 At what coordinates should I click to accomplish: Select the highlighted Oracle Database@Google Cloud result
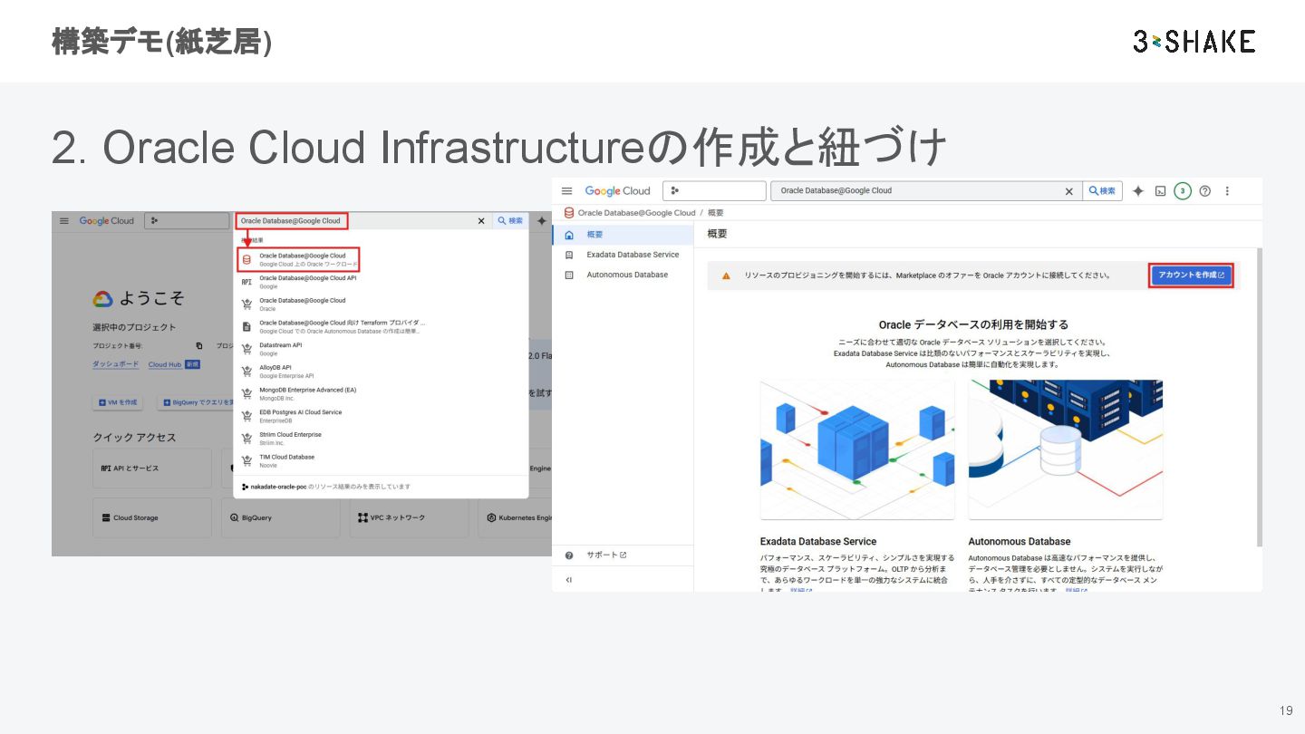[x=300, y=259]
